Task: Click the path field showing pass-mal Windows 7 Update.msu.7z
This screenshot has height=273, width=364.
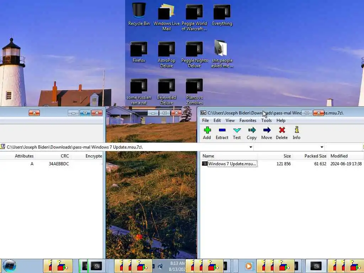Action: click(126, 147)
